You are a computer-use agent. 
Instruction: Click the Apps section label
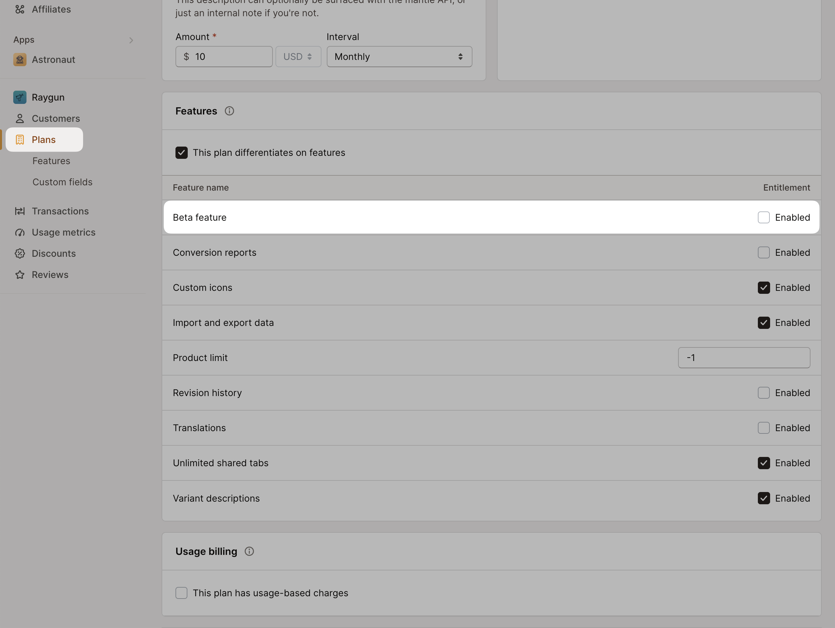coord(24,40)
